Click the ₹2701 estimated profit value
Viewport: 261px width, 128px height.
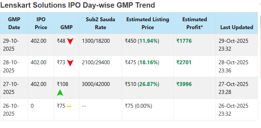pos(184,63)
